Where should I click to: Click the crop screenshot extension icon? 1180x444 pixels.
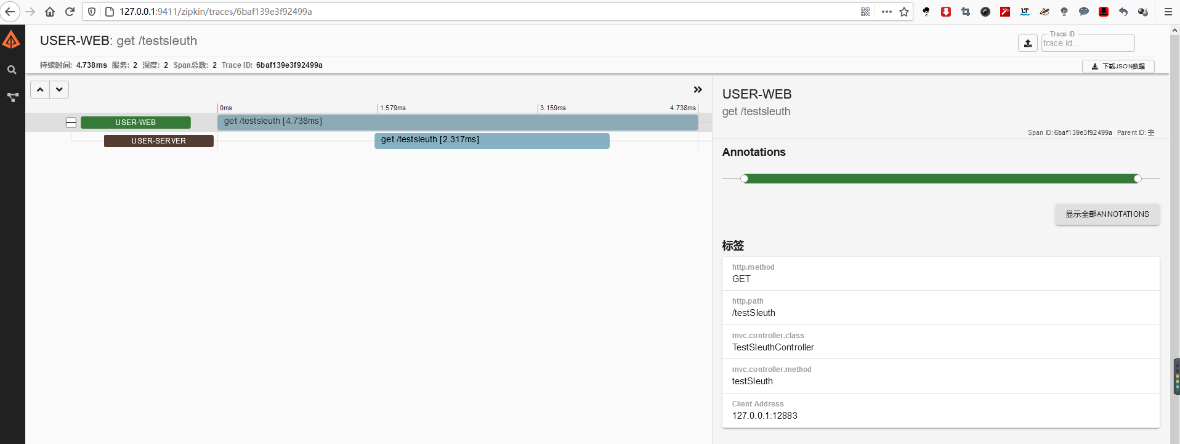965,12
